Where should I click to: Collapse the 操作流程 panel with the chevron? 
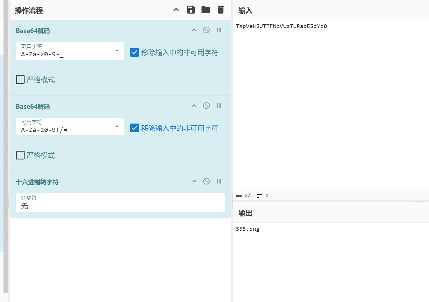click(x=176, y=10)
